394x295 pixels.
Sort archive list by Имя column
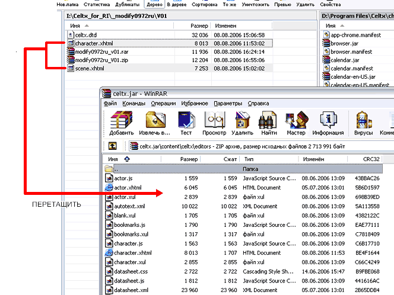click(132, 159)
